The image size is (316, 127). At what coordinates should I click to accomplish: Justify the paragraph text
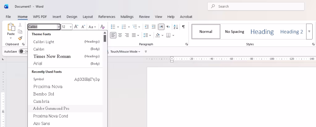(x=134, y=36)
